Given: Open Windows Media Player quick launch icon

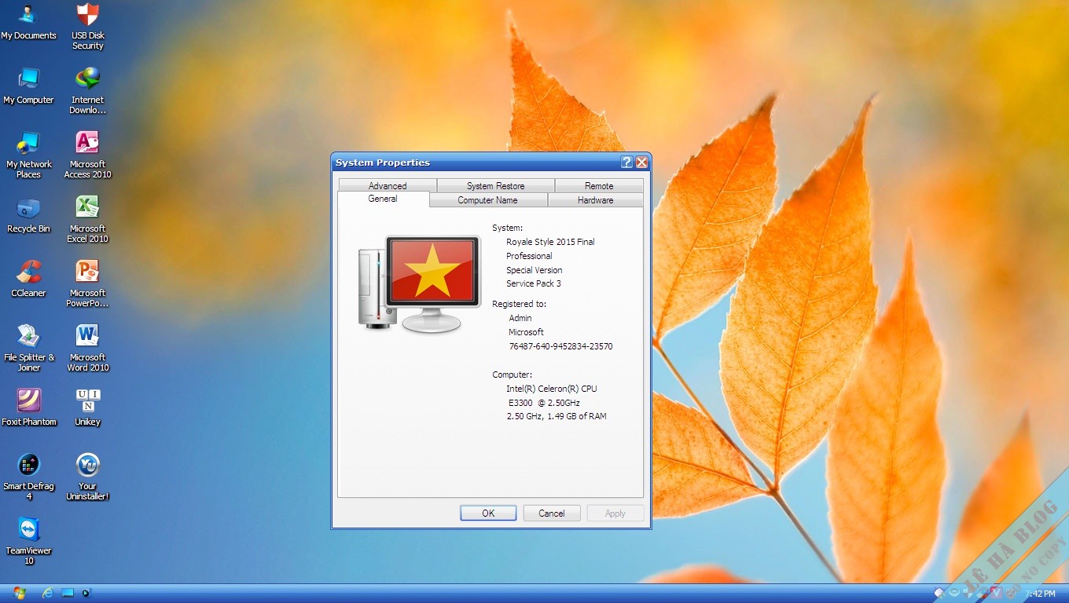Looking at the screenshot, I should click(86, 593).
